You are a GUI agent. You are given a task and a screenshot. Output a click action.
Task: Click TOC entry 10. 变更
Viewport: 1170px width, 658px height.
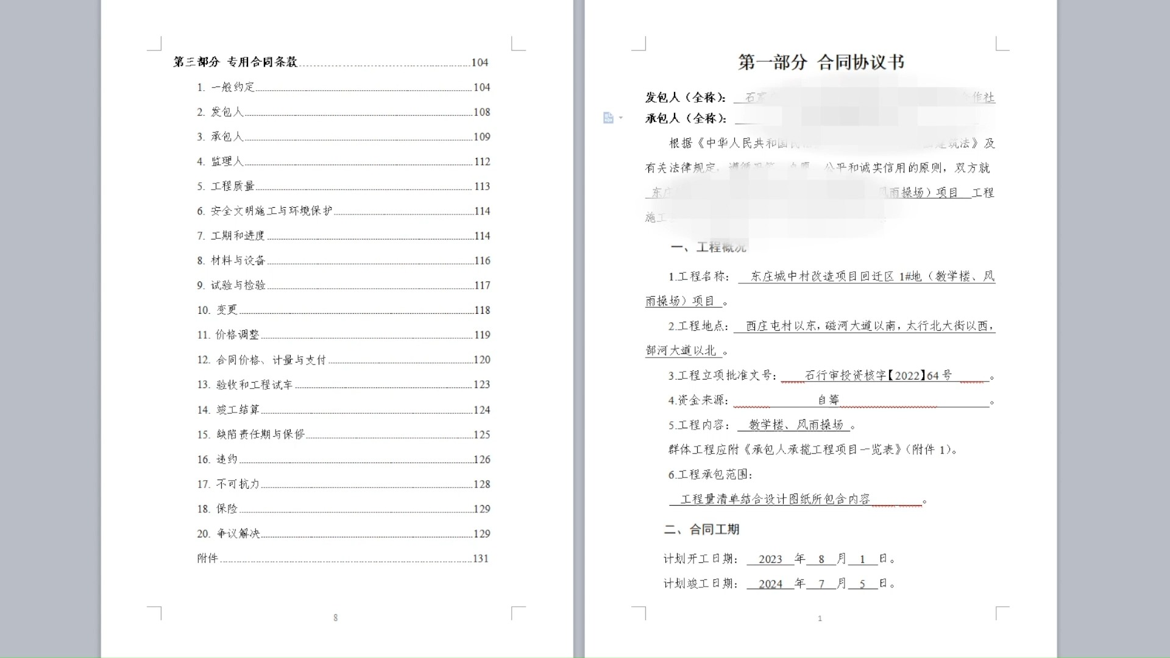pos(343,310)
